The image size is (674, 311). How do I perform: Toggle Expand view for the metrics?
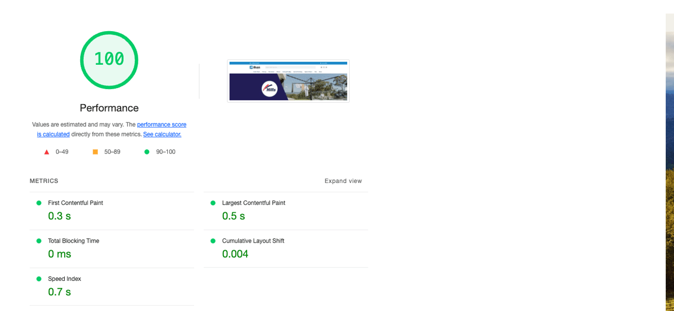click(343, 181)
